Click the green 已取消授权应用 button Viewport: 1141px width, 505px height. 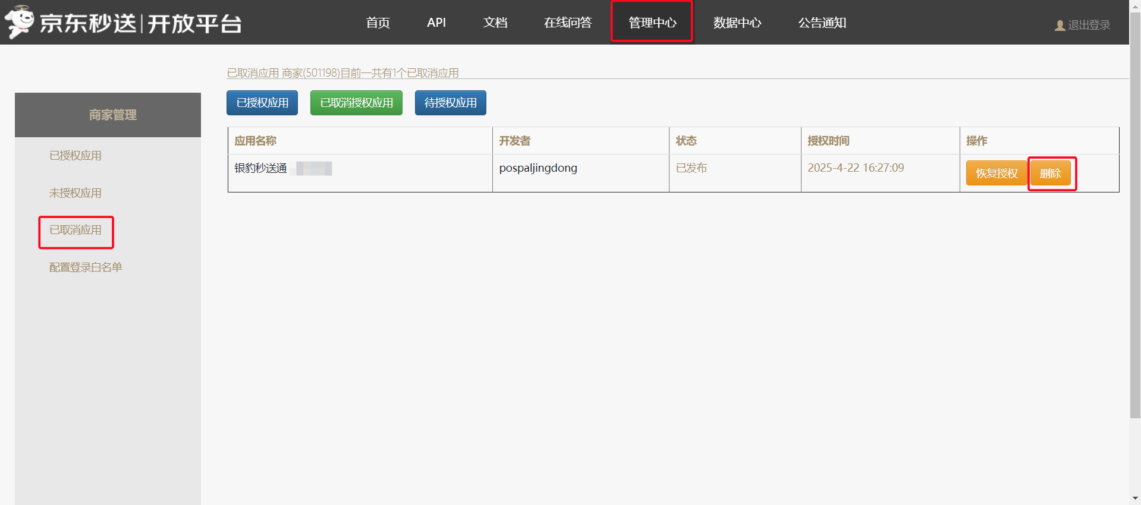356,103
